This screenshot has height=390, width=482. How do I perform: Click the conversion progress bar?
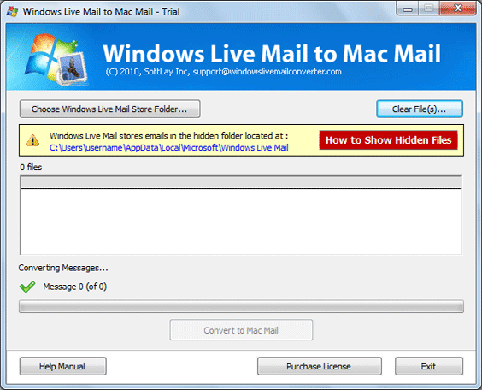click(241, 307)
